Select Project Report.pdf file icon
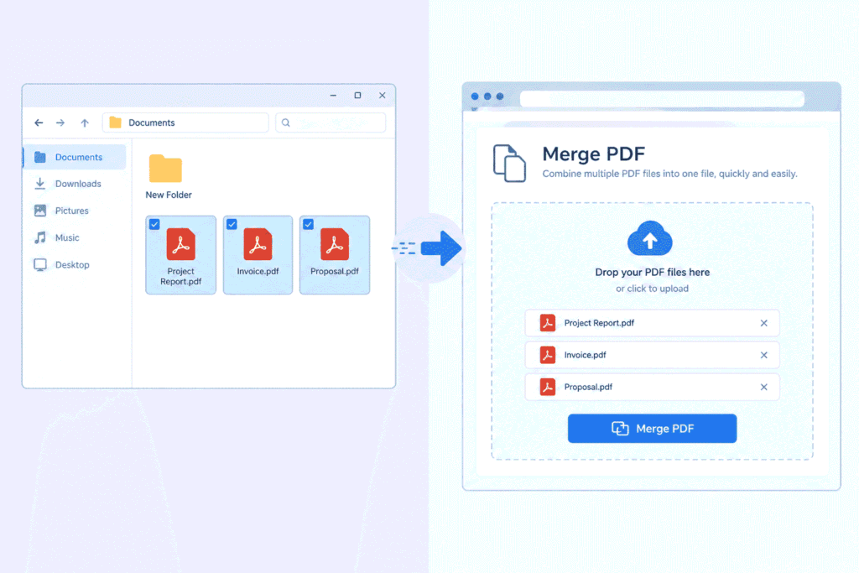The image size is (859, 573). 181,244
